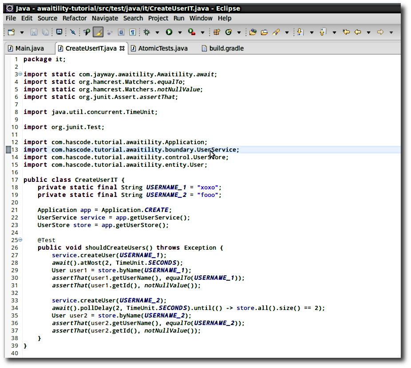The image size is (411, 368).
Task: Click the Back navigation arrow icon
Action: point(357,32)
